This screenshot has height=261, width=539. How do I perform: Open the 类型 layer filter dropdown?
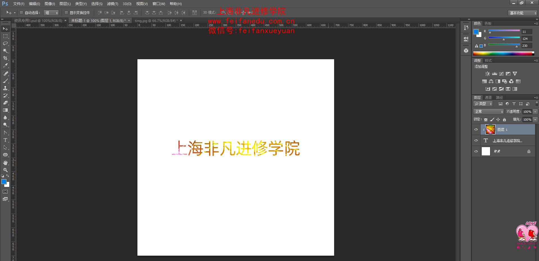click(483, 104)
